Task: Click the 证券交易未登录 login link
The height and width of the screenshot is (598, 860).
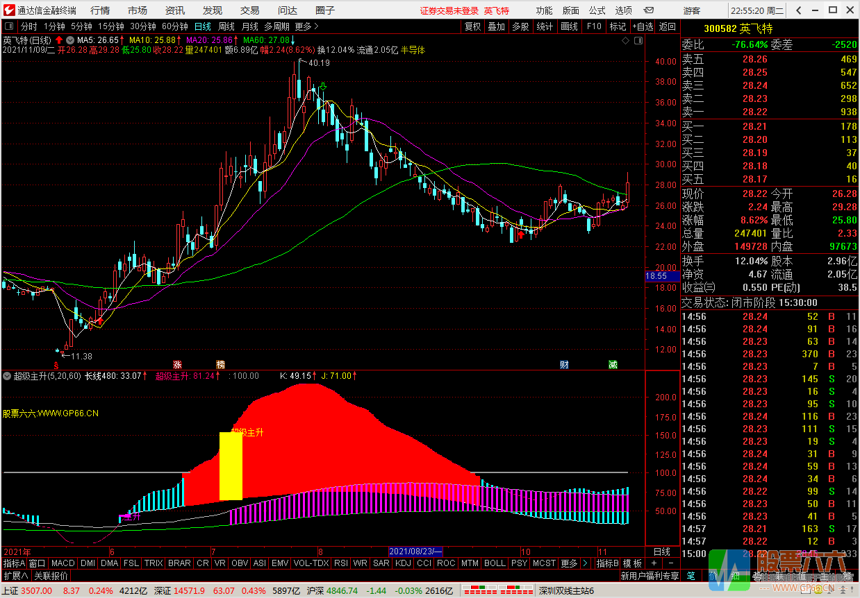Action: pos(449,10)
